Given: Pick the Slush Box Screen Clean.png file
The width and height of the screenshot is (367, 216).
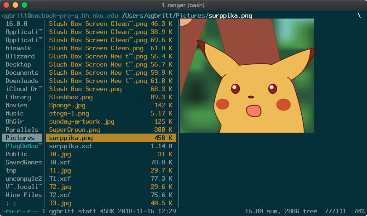Looking at the screenshot, I should pyautogui.click(x=111, y=48).
